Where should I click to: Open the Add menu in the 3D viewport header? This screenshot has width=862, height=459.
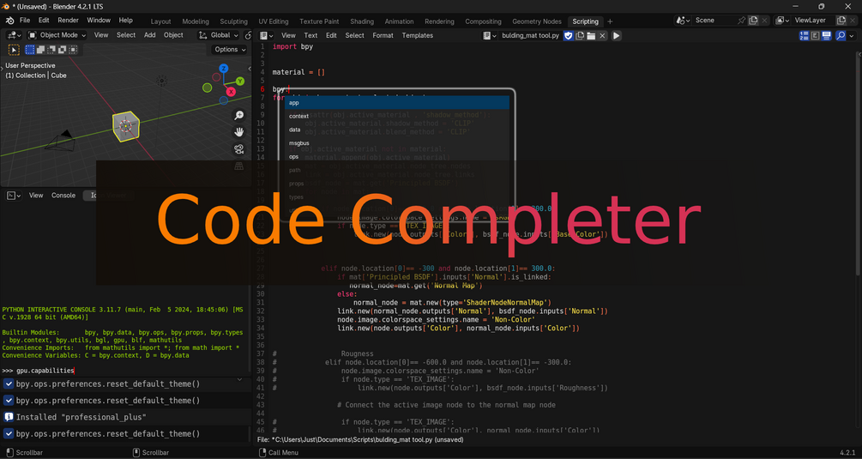pos(149,35)
